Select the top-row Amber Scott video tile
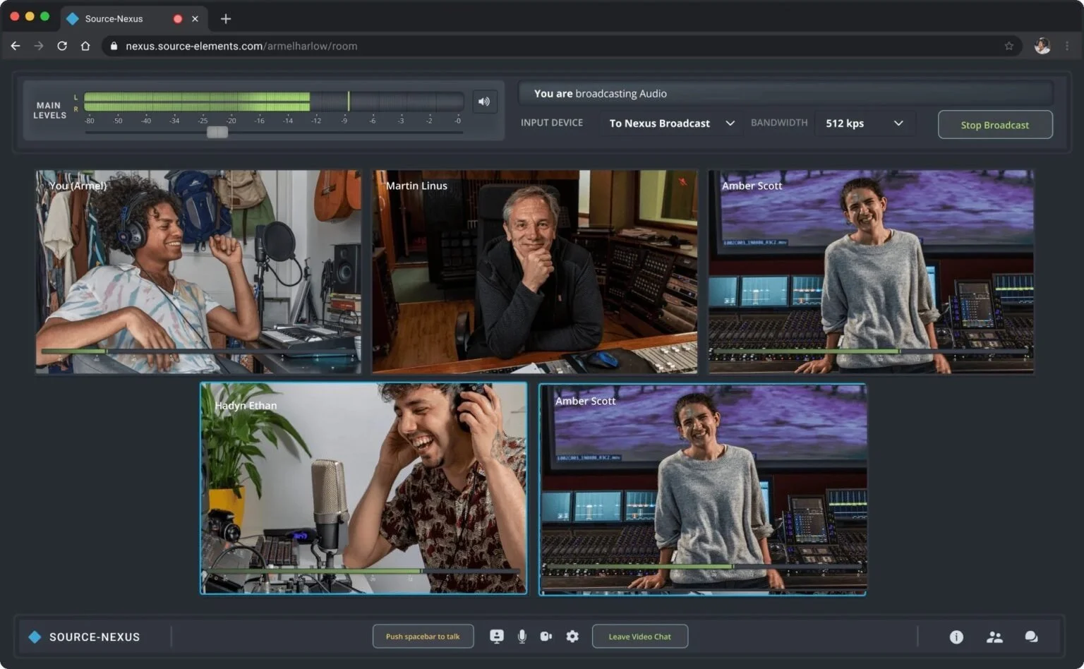 tap(871, 272)
